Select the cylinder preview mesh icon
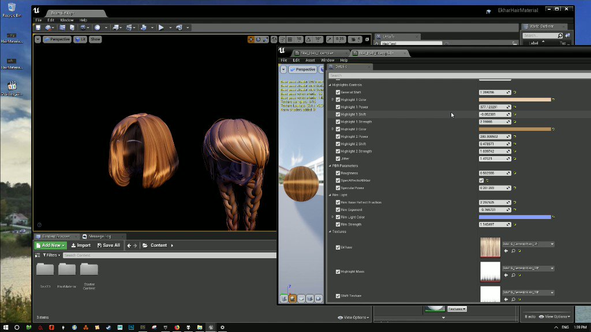The height and width of the screenshot is (332, 591). tap(284, 299)
